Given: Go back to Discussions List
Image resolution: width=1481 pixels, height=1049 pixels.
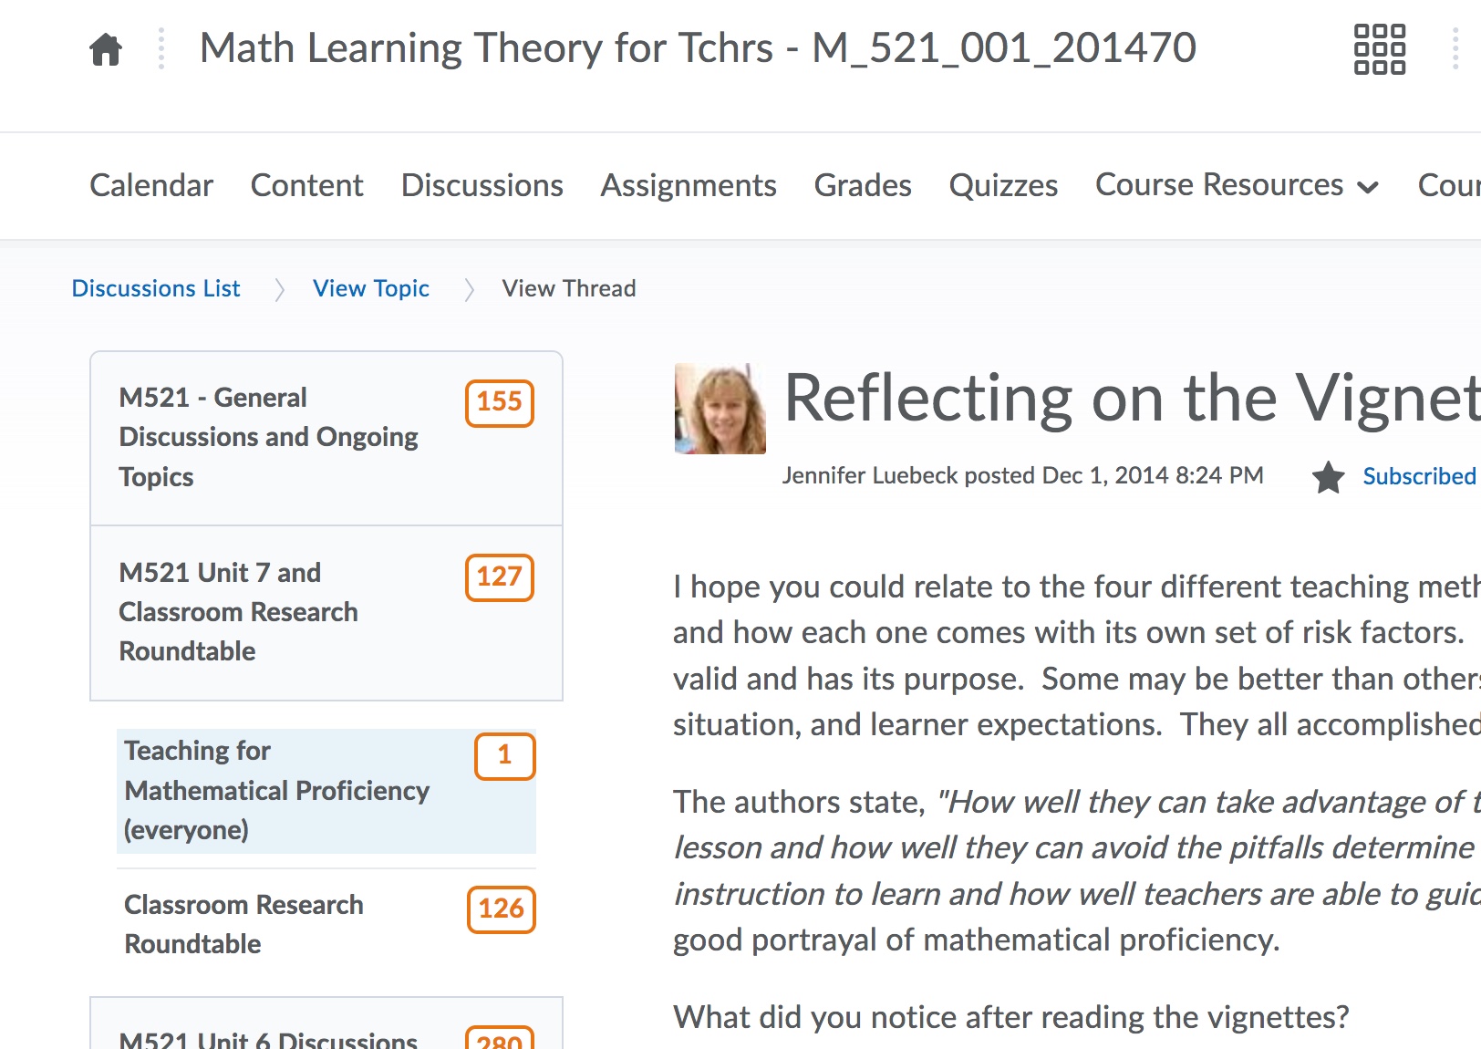Looking at the screenshot, I should (x=156, y=288).
